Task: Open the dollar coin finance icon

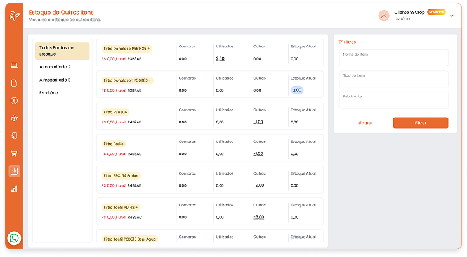Action: coord(14,101)
